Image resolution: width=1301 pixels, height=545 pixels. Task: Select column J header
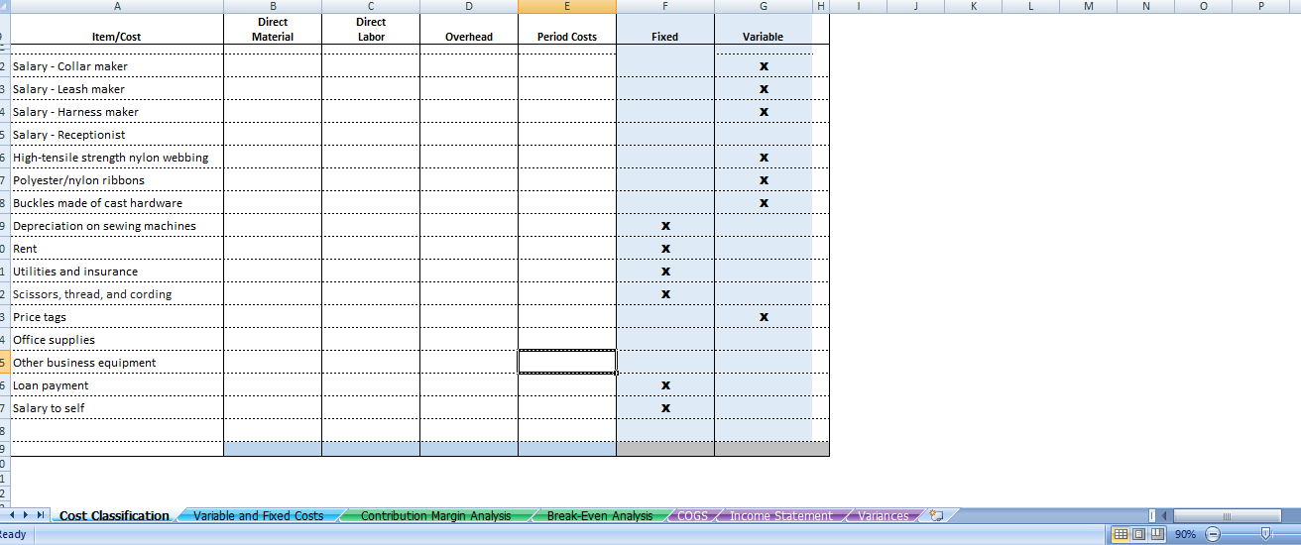point(915,6)
